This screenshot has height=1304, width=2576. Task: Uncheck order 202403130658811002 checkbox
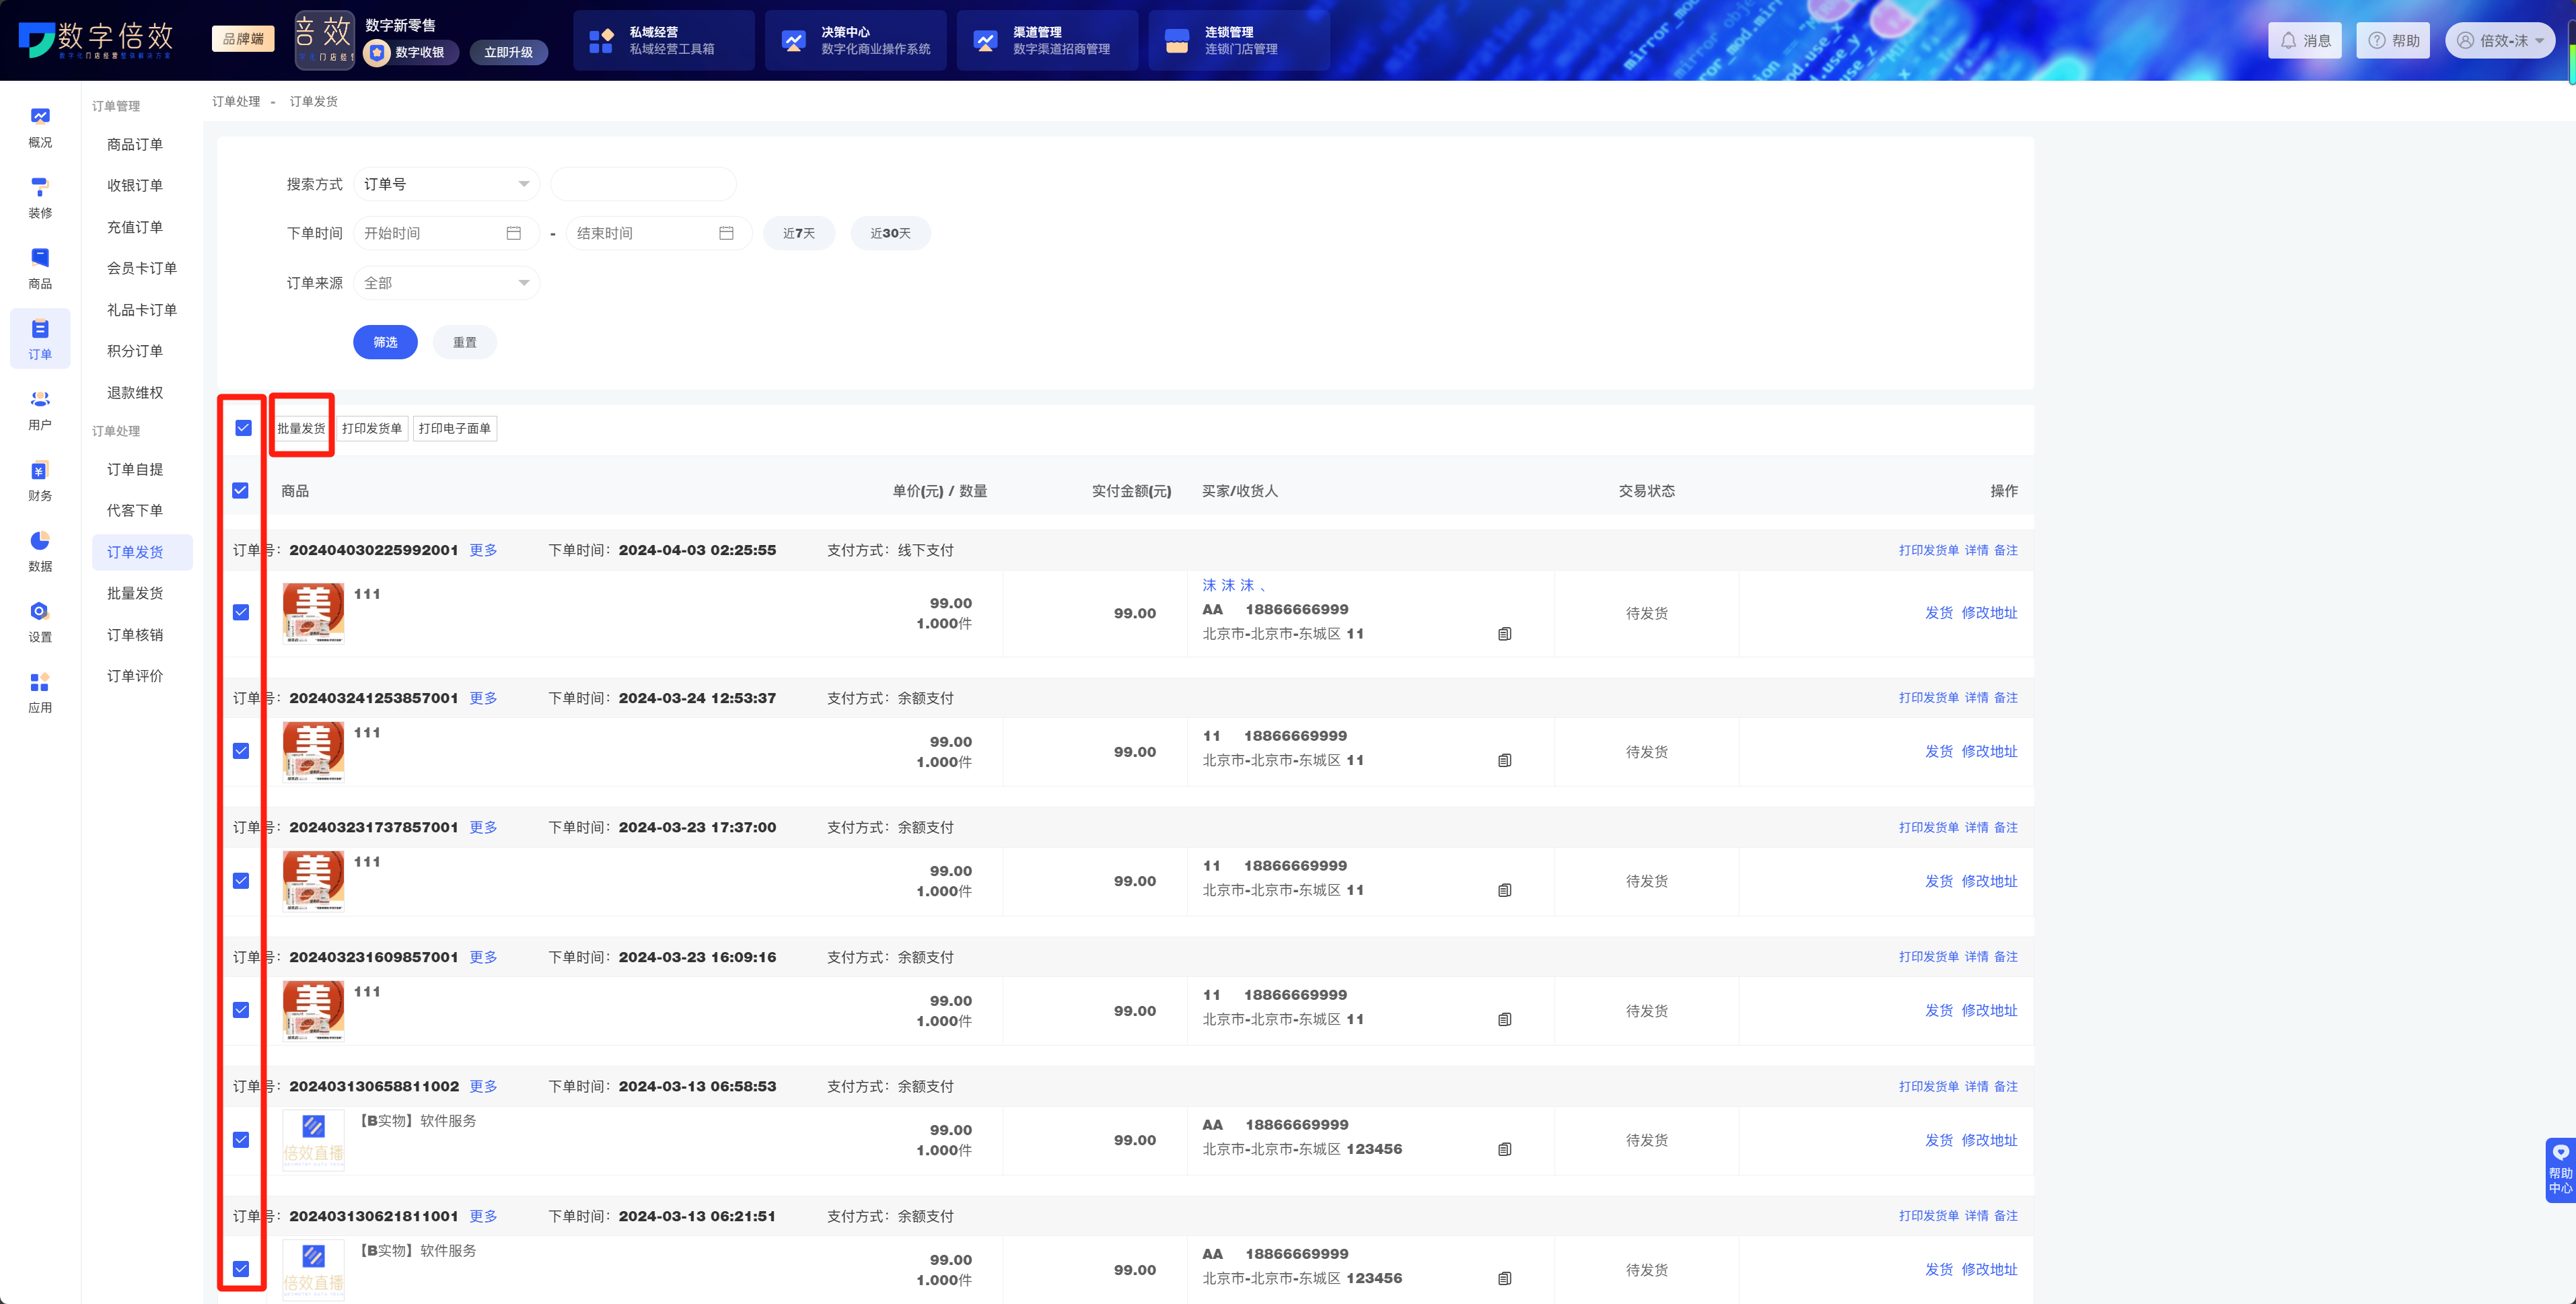click(241, 1140)
